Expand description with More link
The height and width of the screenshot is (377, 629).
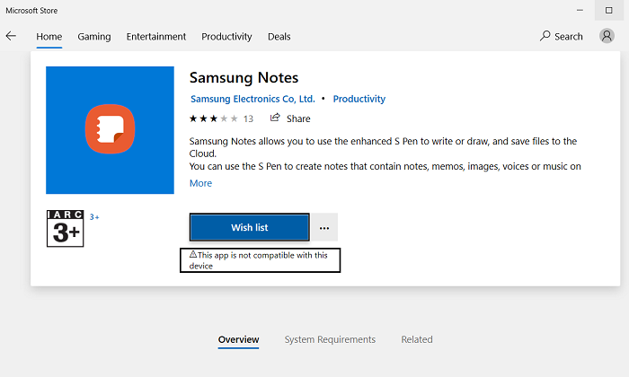(x=200, y=183)
